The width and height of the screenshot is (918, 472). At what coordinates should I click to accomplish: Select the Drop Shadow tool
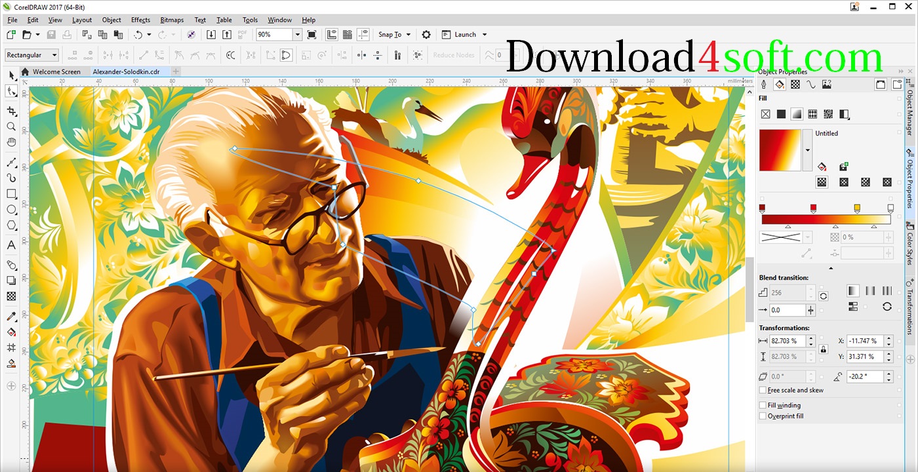11,281
